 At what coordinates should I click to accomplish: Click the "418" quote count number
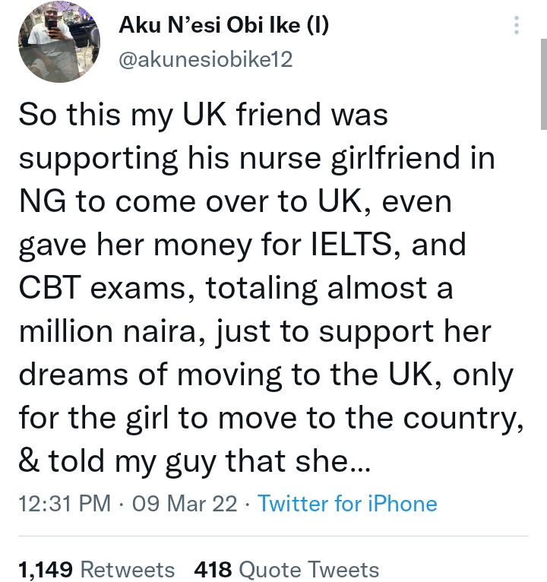click(213, 569)
